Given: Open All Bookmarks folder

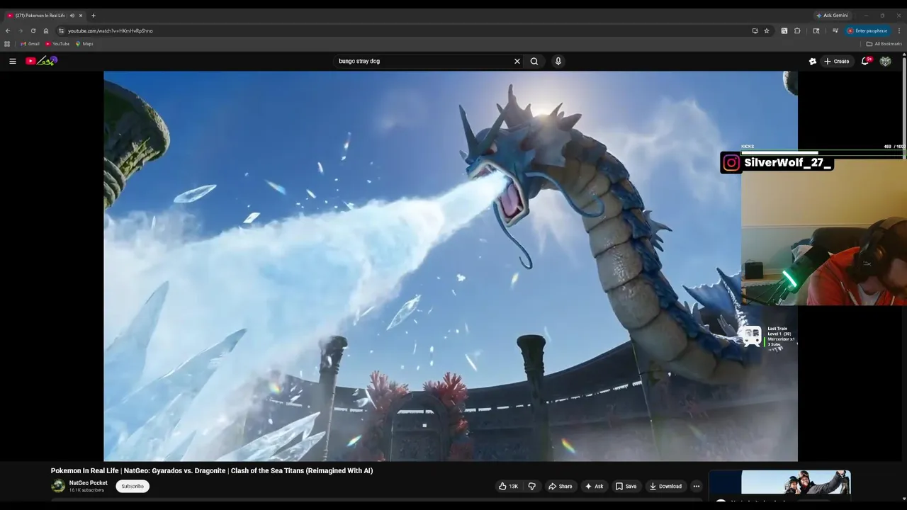Looking at the screenshot, I should pyautogui.click(x=884, y=44).
